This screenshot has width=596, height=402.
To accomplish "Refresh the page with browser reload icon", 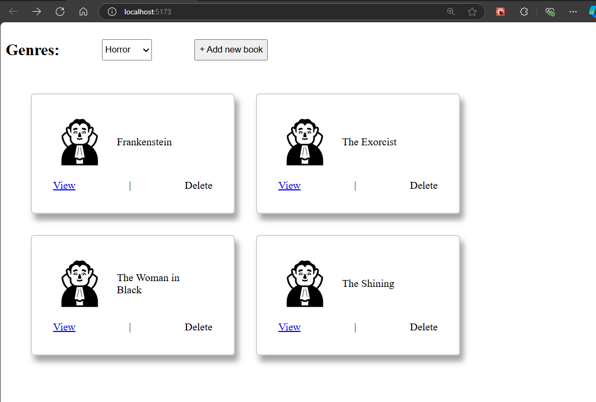I will click(x=60, y=12).
